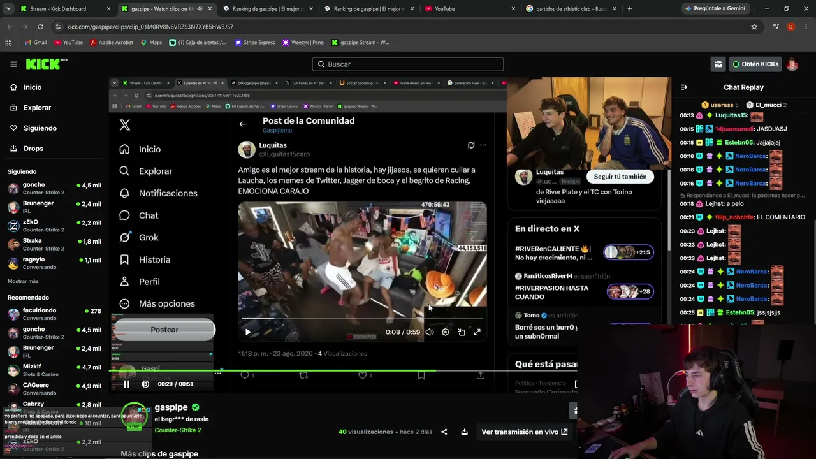The image size is (816, 459).
Task: Open the Chrome bookmarks apps grid
Action: point(8,43)
